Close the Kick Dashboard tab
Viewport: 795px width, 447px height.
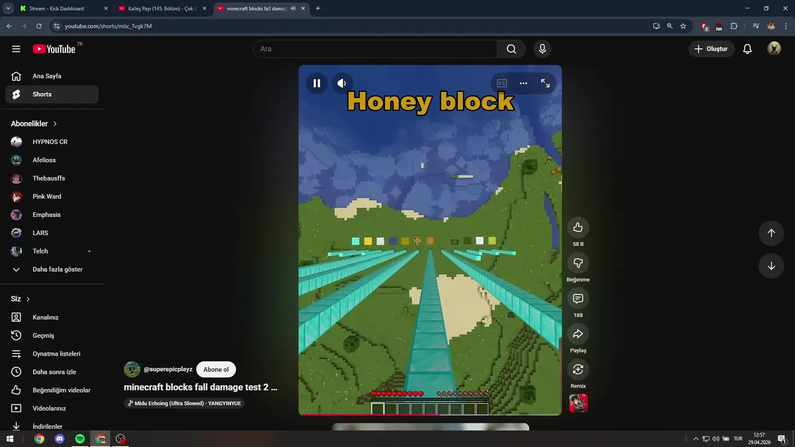point(106,9)
